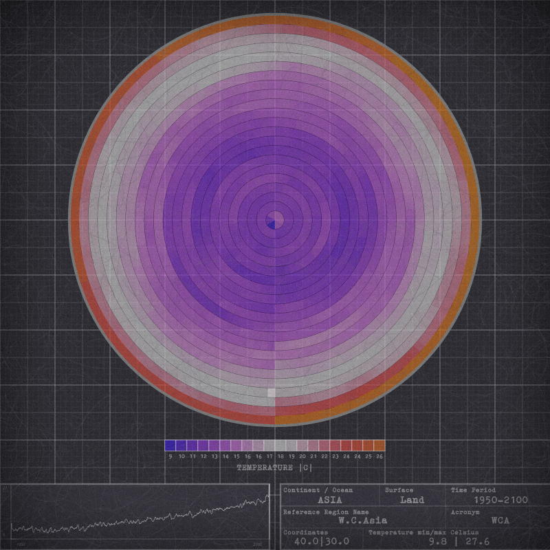Click the 'Reference Region Name' label

[x=326, y=512]
